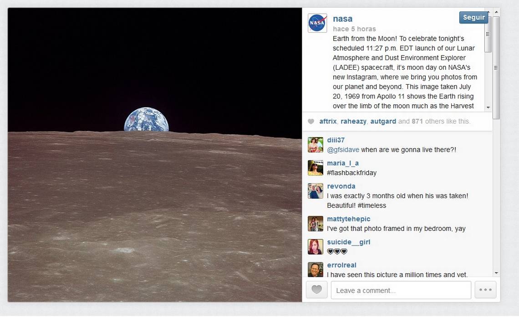Viewport: 519px width, 317px height.
Task: Click the caption scrollbar thumb
Action: (488, 34)
